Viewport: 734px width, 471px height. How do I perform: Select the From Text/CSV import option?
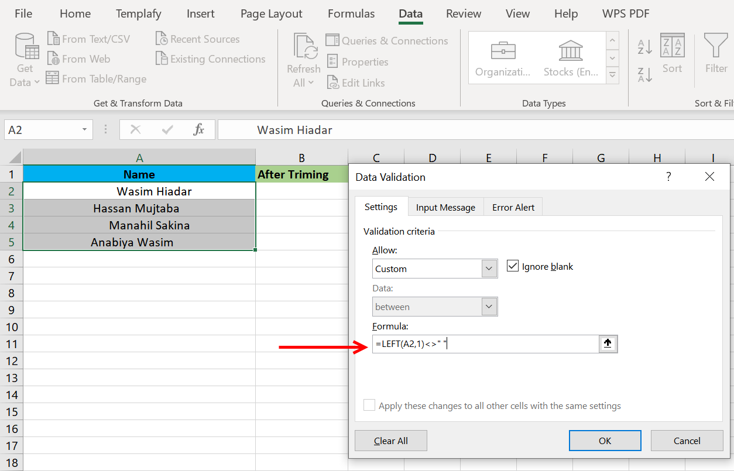pyautogui.click(x=89, y=39)
